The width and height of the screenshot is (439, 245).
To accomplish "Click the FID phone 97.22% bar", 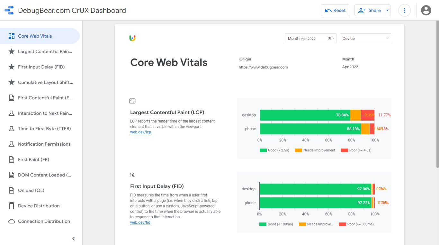I will click(316, 203).
